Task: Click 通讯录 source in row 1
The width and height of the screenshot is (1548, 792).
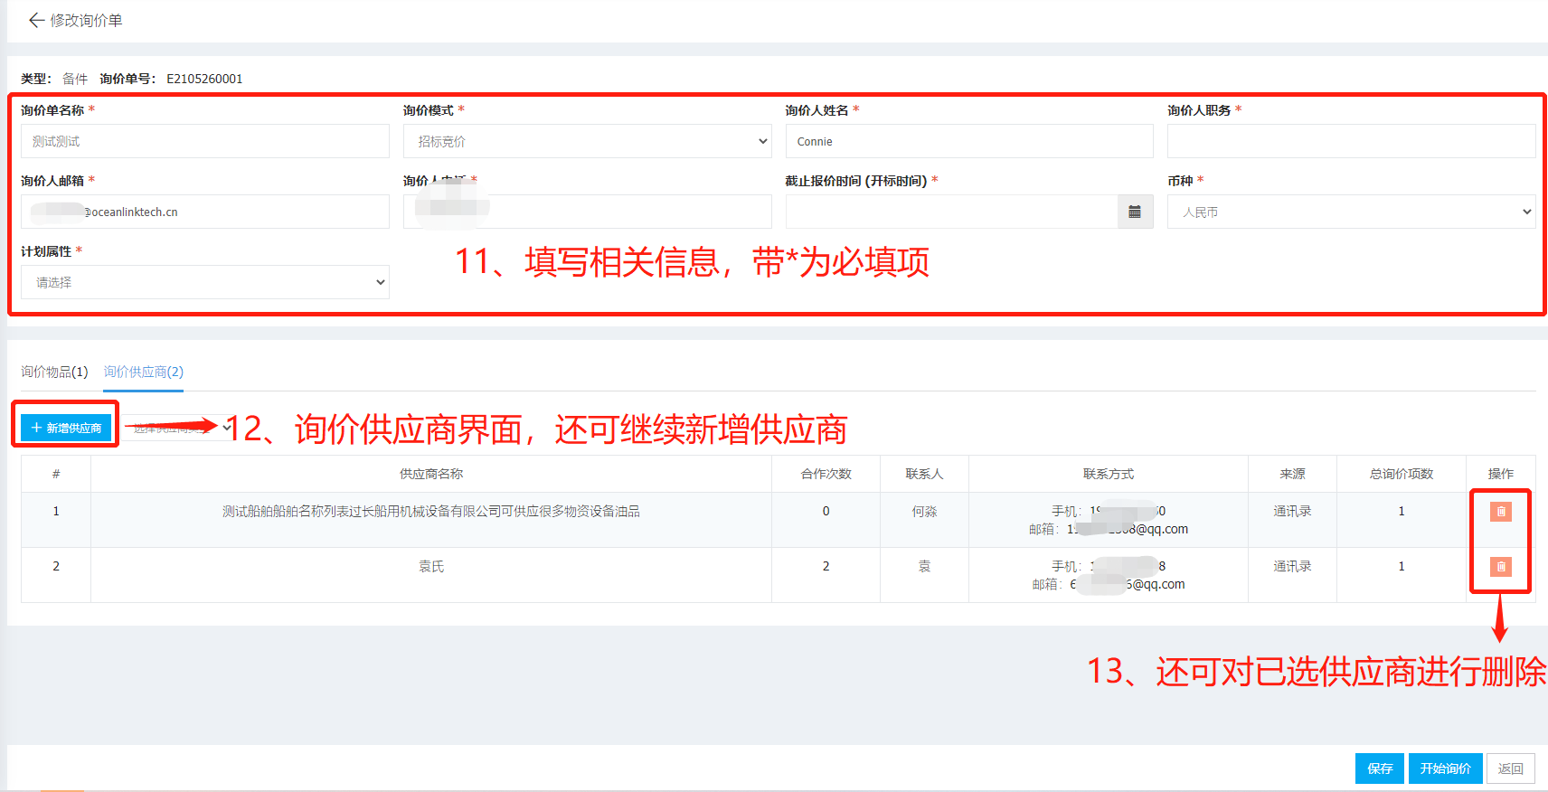Action: pyautogui.click(x=1292, y=512)
